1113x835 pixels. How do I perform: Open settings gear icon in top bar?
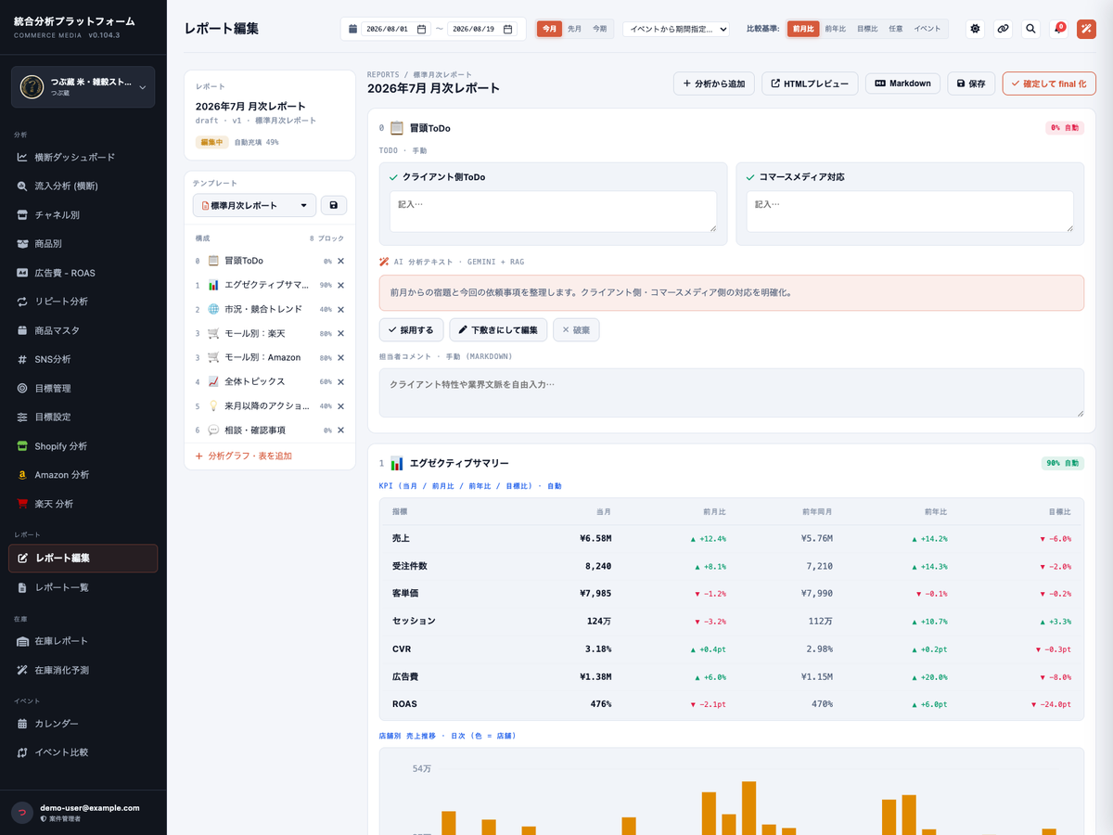(975, 29)
